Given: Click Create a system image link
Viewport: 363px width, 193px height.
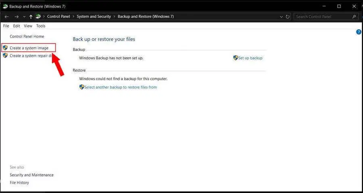Looking at the screenshot, I should coord(29,48).
